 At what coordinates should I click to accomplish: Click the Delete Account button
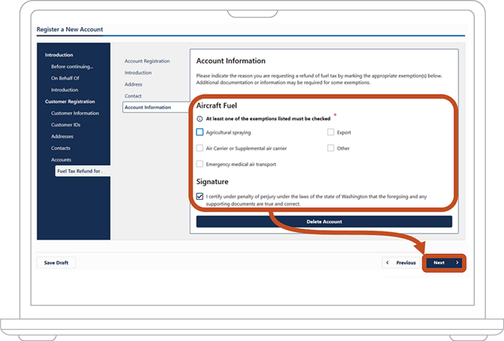[x=324, y=222]
